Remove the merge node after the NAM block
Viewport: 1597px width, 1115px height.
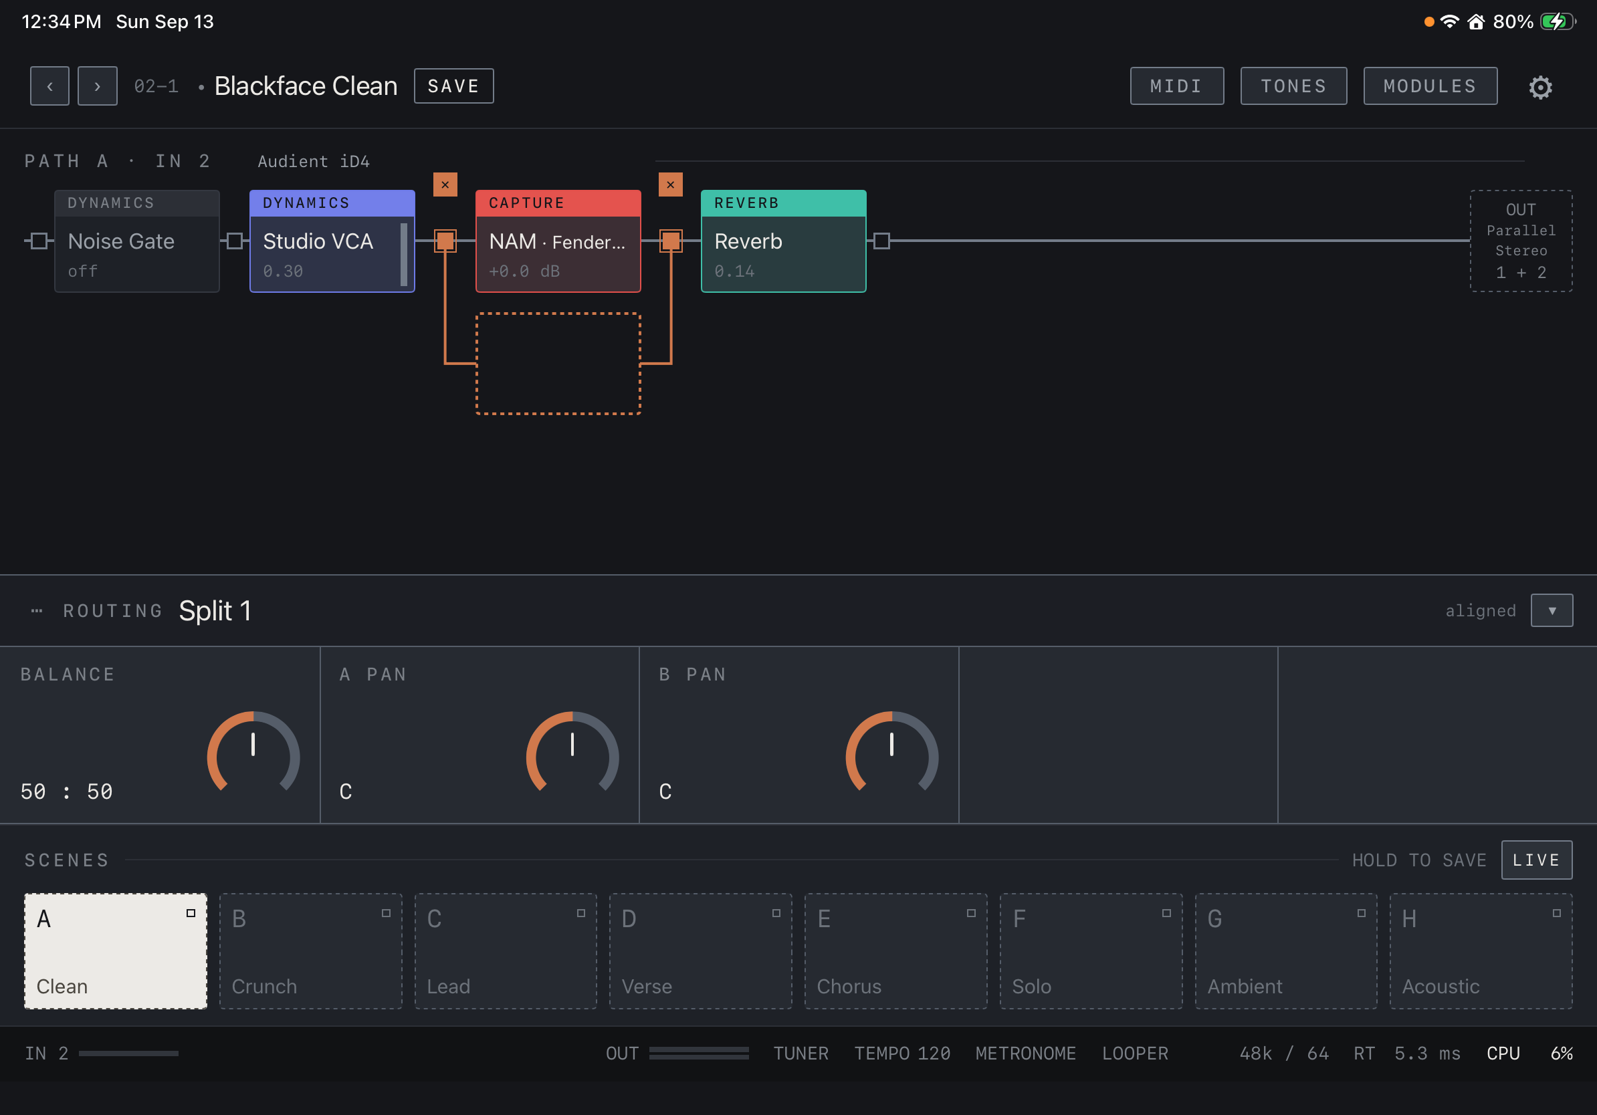tap(671, 185)
